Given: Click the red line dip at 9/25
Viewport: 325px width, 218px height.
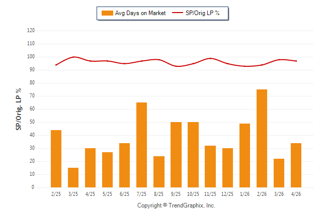Looking at the screenshot, I should click(x=176, y=66).
